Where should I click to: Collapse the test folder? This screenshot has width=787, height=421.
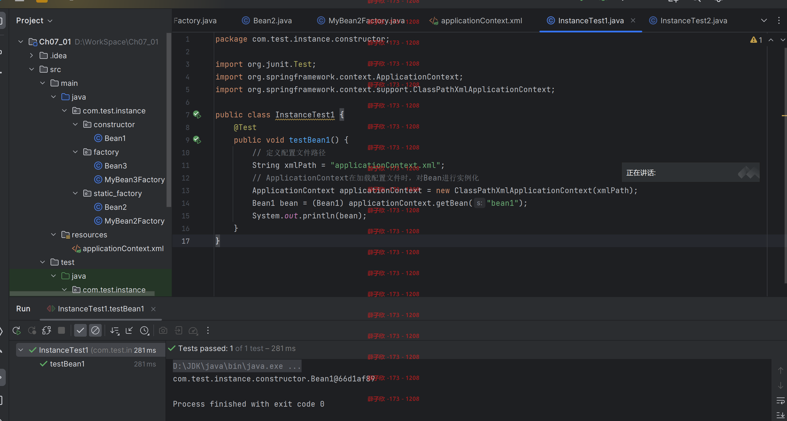[43, 262]
